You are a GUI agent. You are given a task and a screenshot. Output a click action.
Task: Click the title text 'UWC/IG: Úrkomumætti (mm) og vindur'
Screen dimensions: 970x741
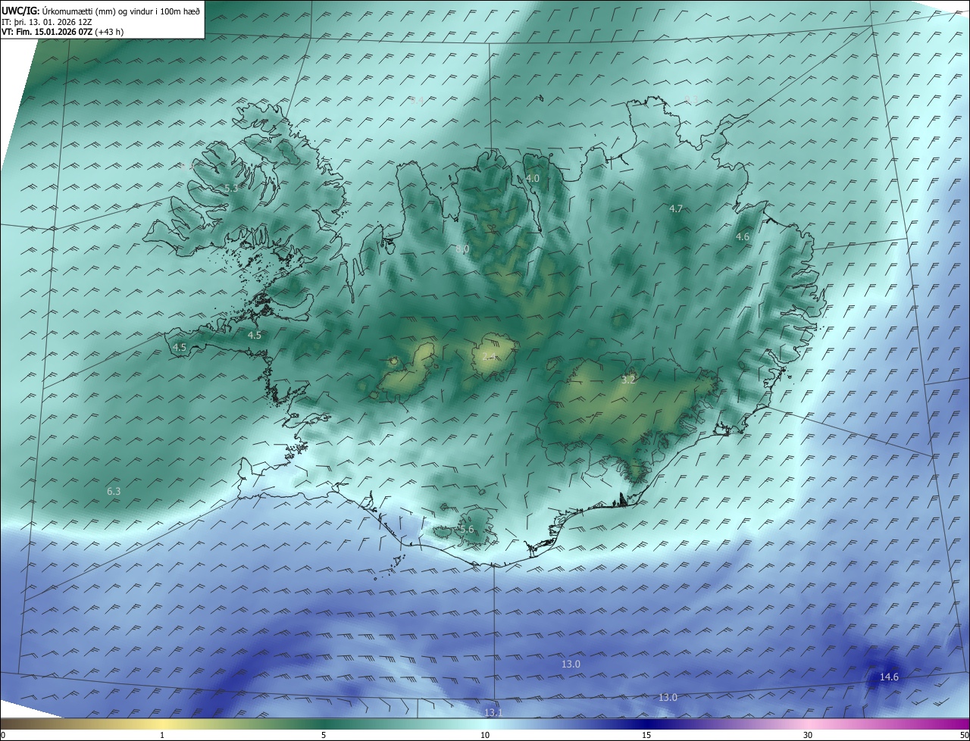[77, 11]
